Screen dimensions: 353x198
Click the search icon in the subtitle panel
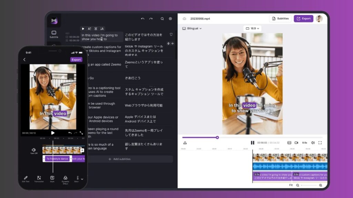click(x=162, y=19)
